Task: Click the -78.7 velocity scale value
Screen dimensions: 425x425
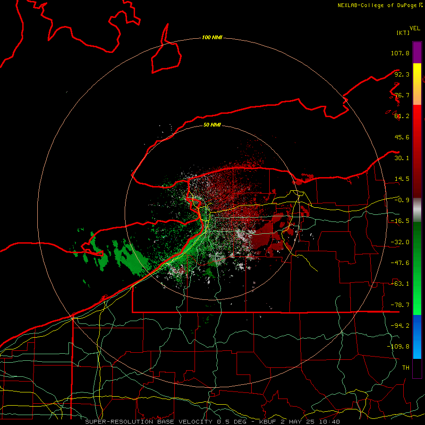Action: (400, 305)
